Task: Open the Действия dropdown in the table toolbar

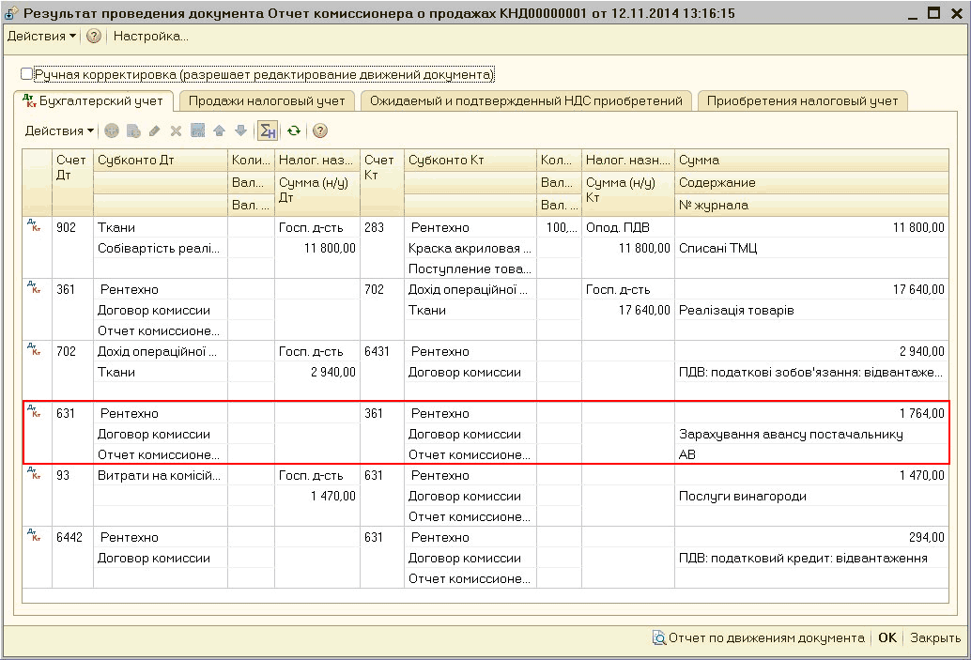Action: 59,130
